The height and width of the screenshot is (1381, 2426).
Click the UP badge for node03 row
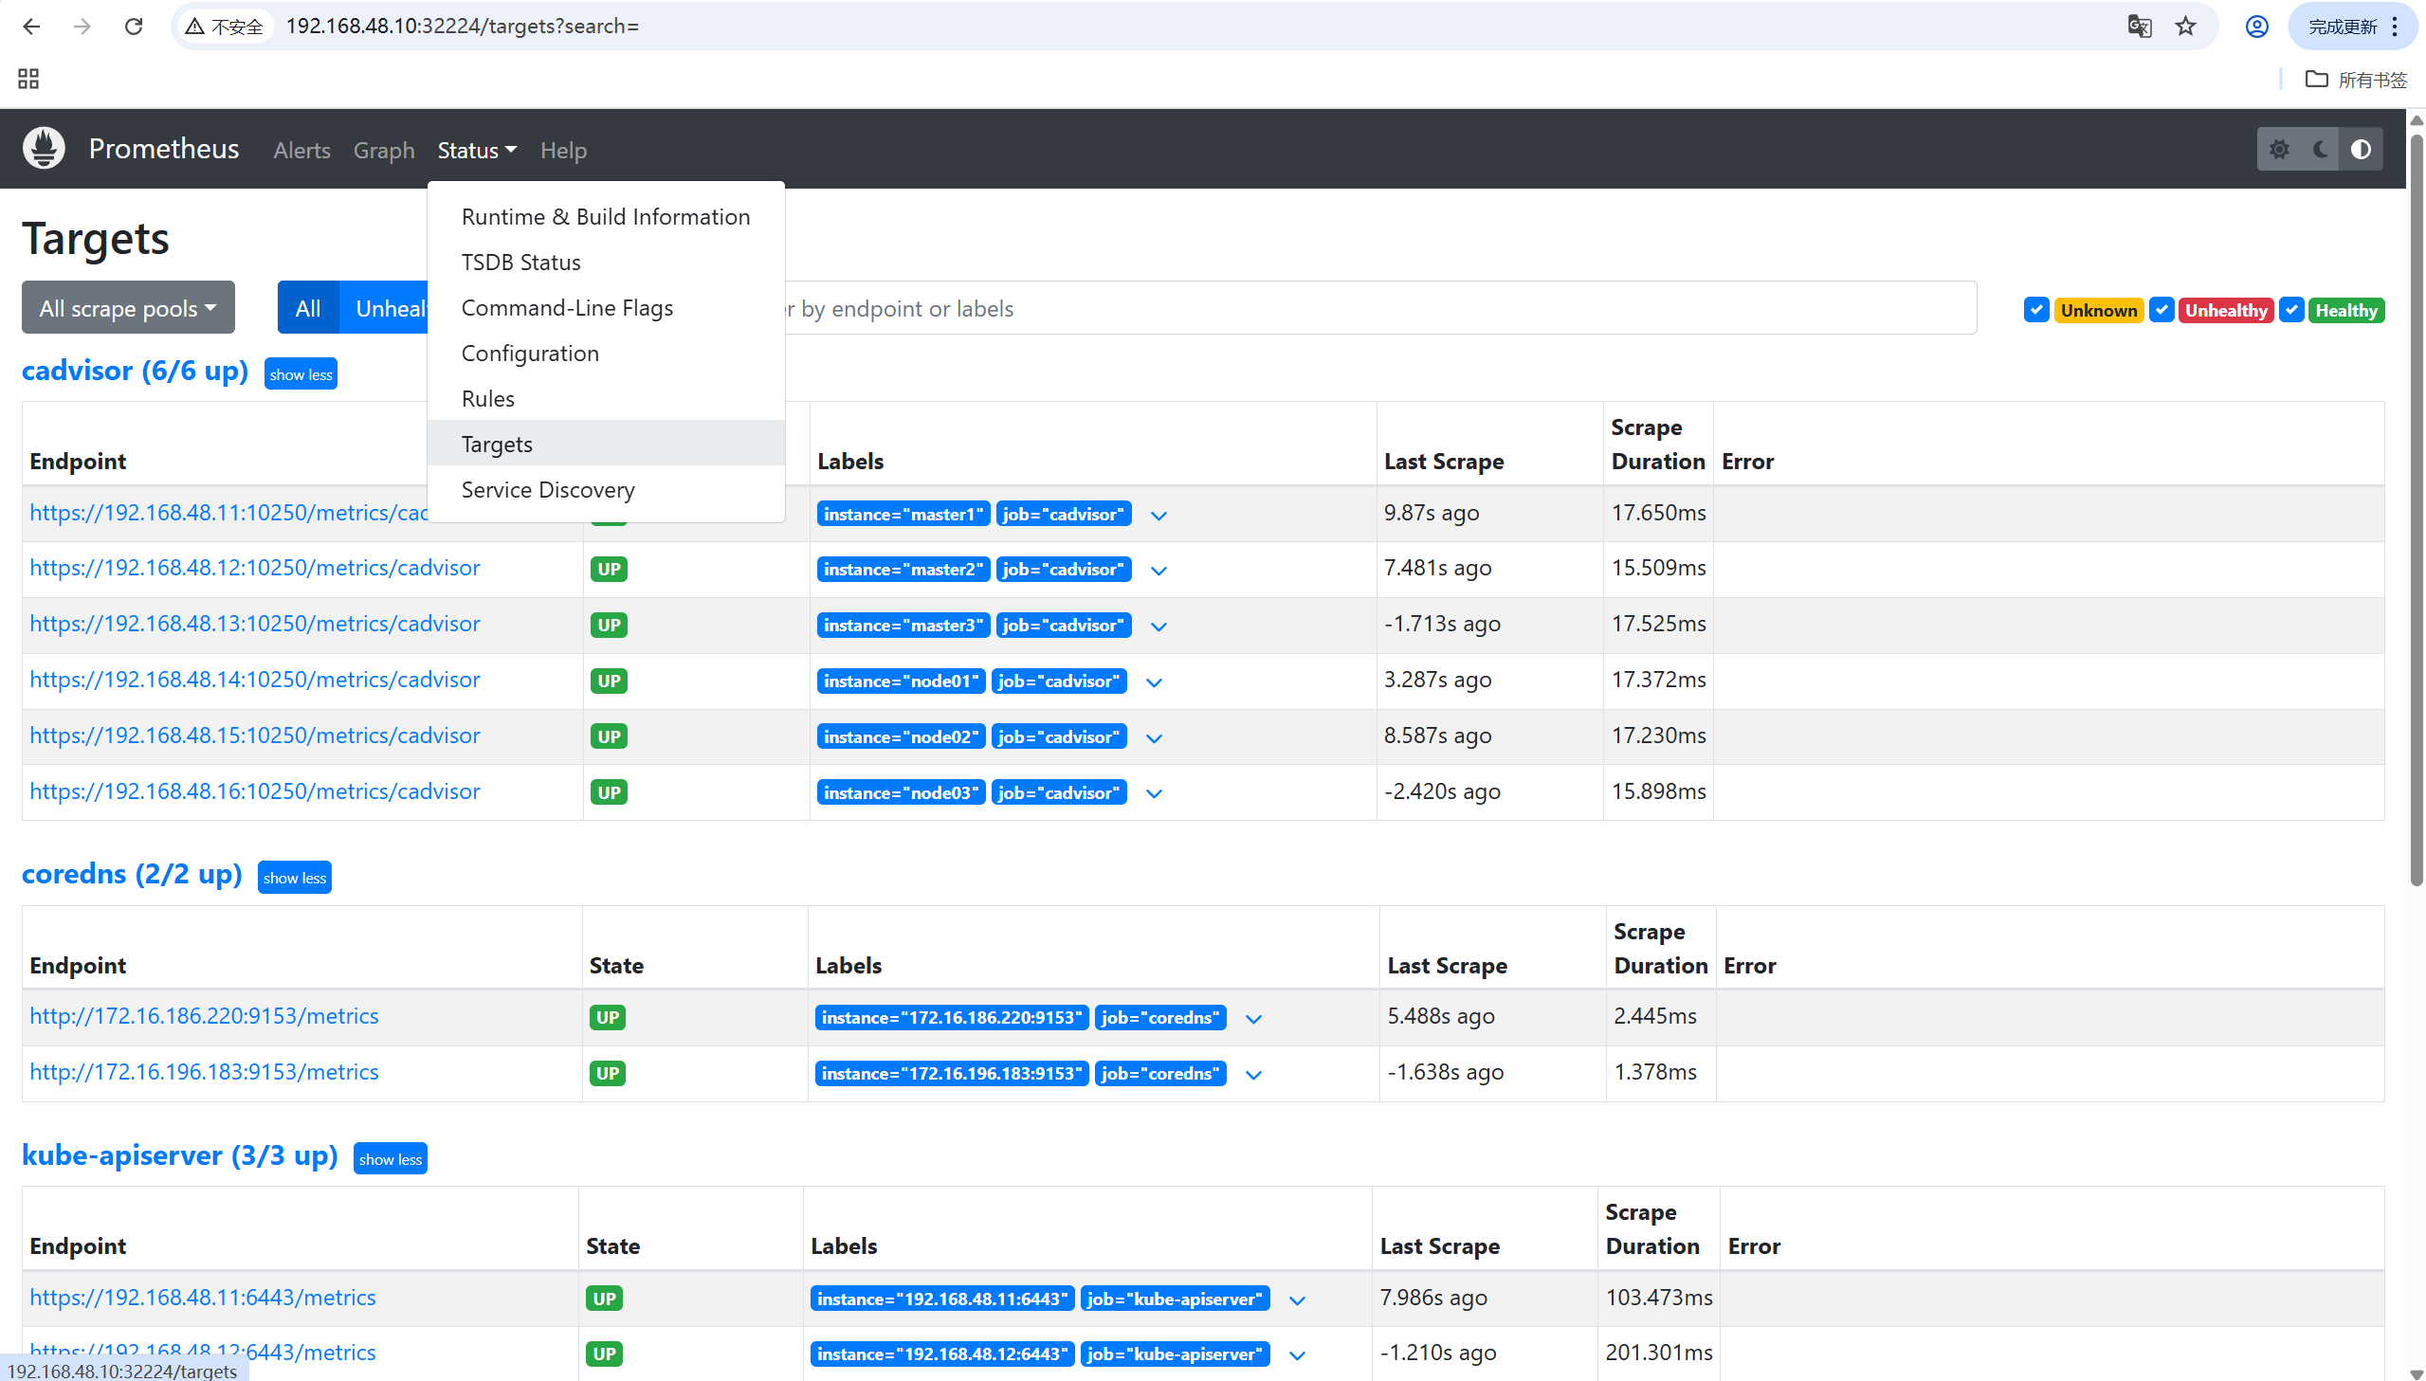(x=609, y=793)
